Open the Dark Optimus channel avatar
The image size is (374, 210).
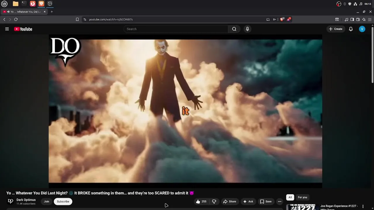11,201
